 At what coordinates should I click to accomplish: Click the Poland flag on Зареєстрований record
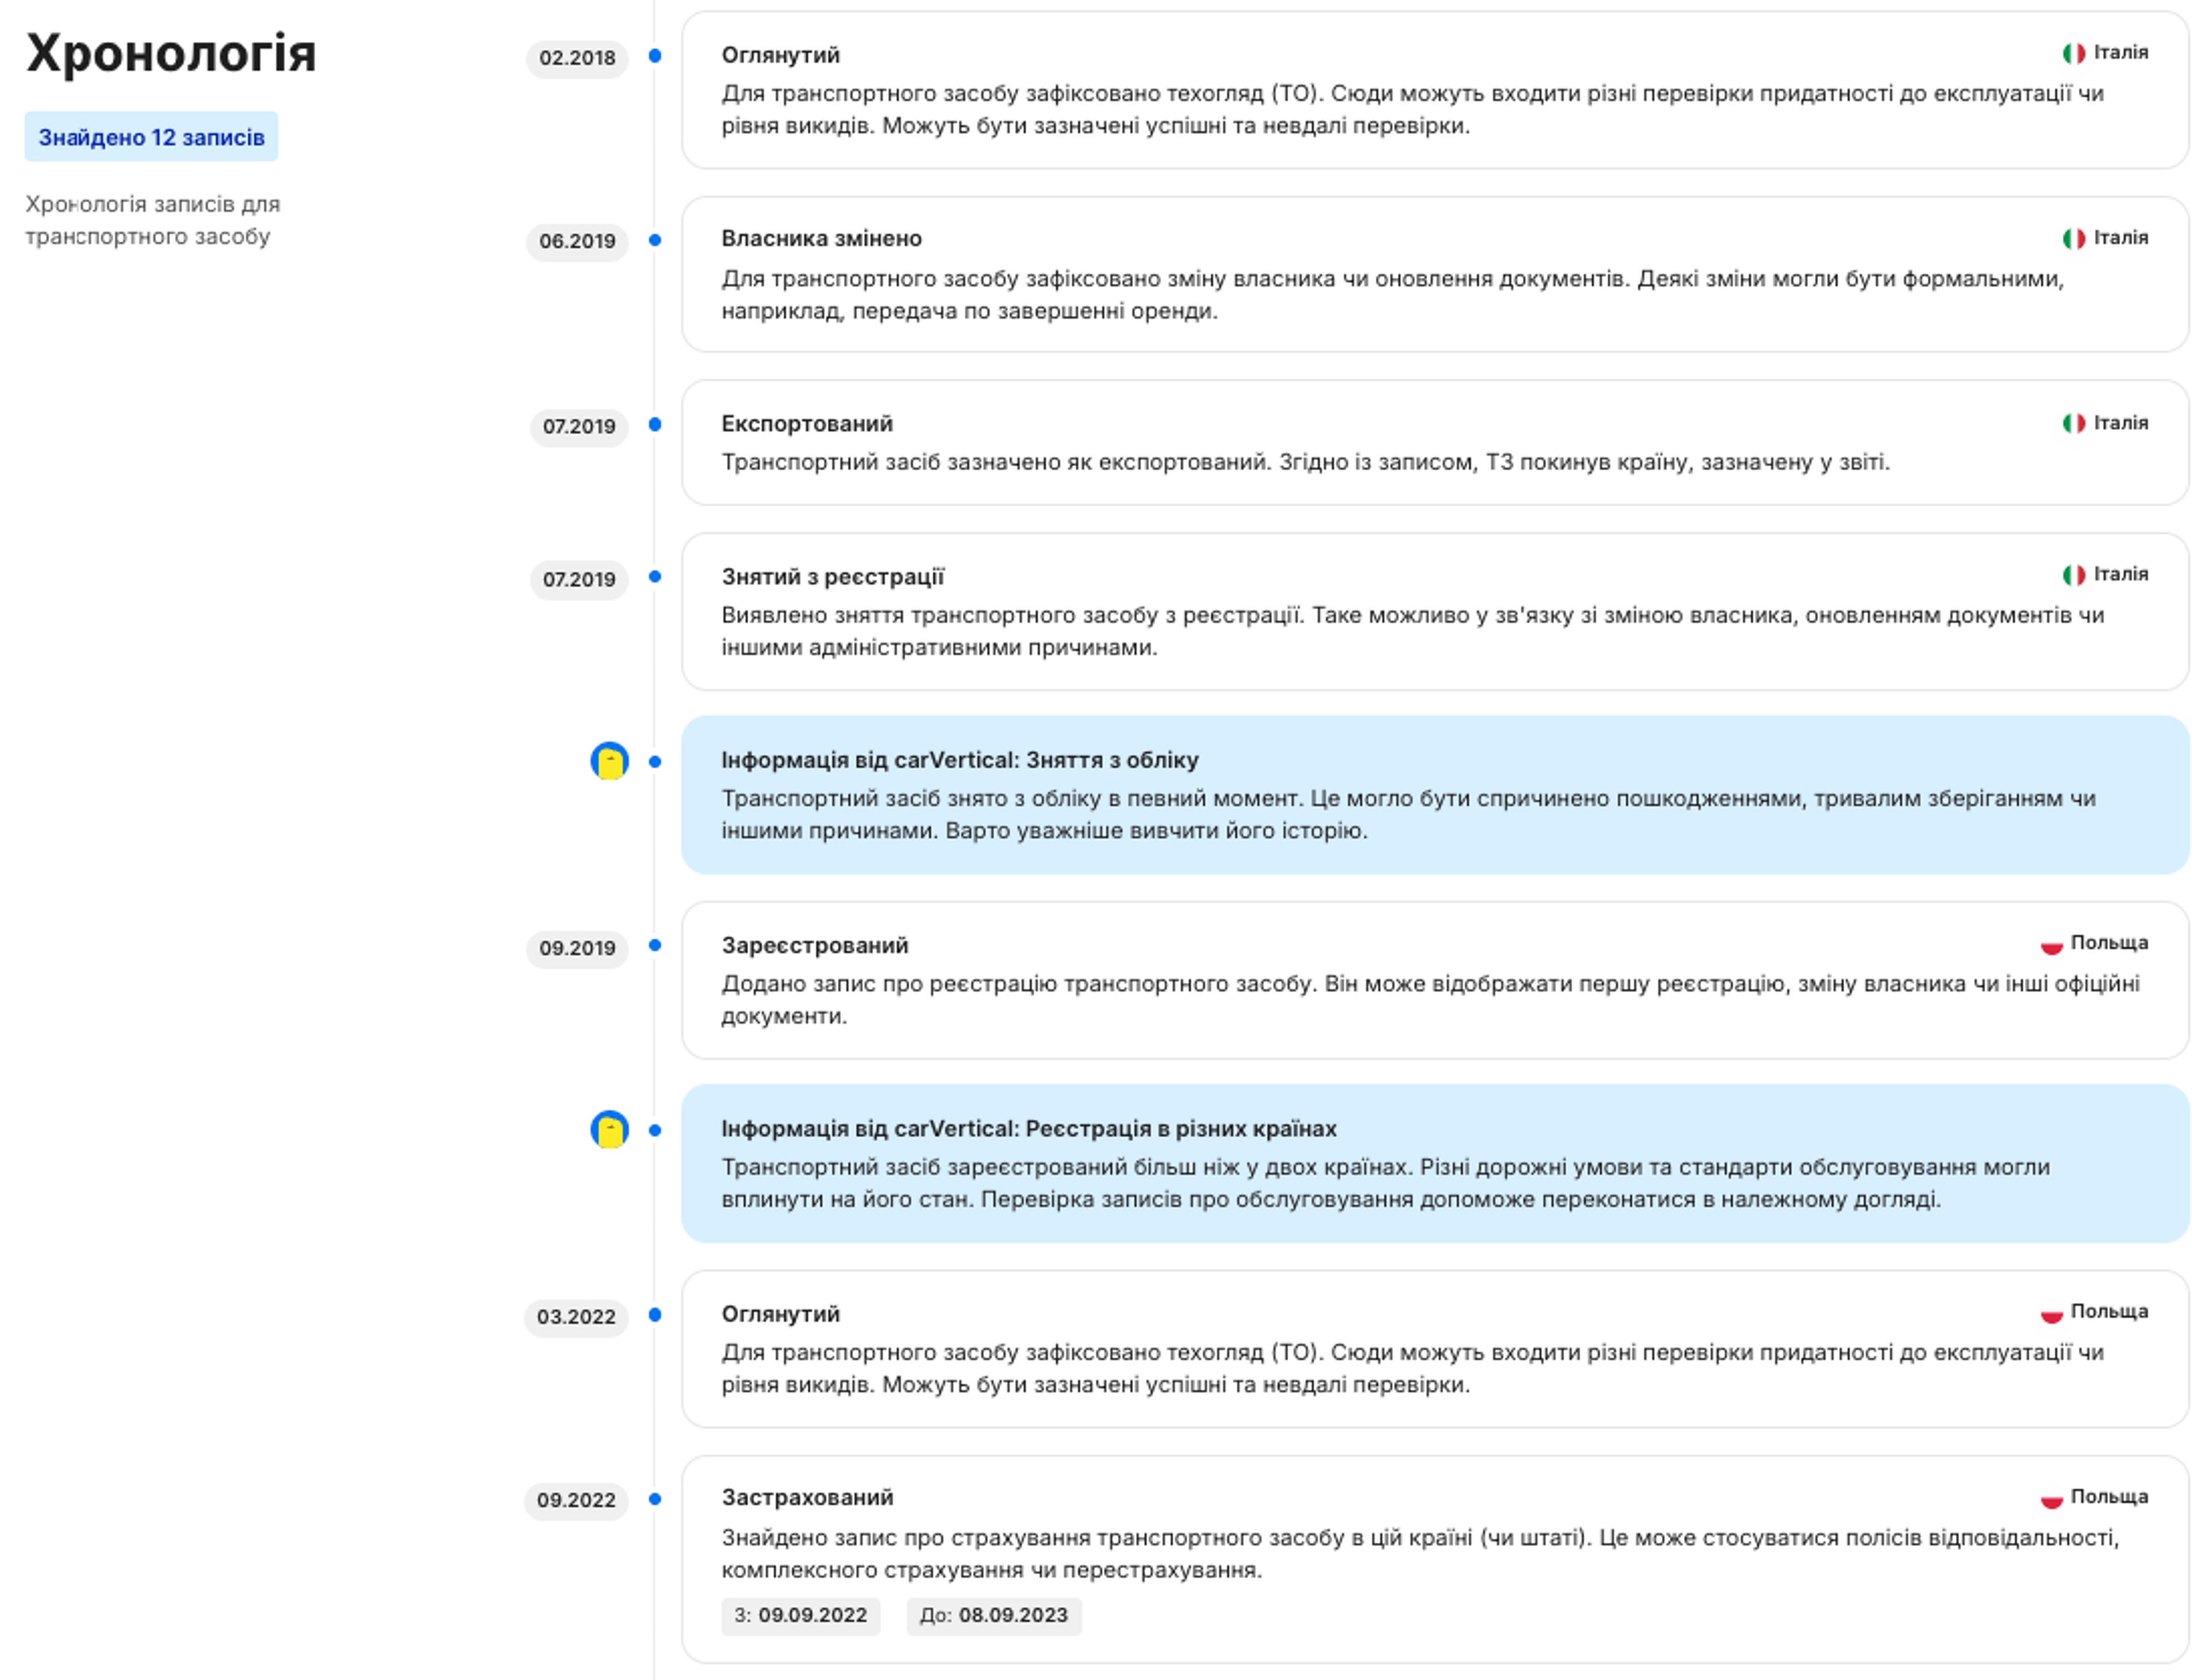pos(2051,944)
